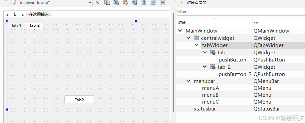Screen dimensions: 305x123
Task: Collapse the tab tree node
Action: tap(205, 52)
